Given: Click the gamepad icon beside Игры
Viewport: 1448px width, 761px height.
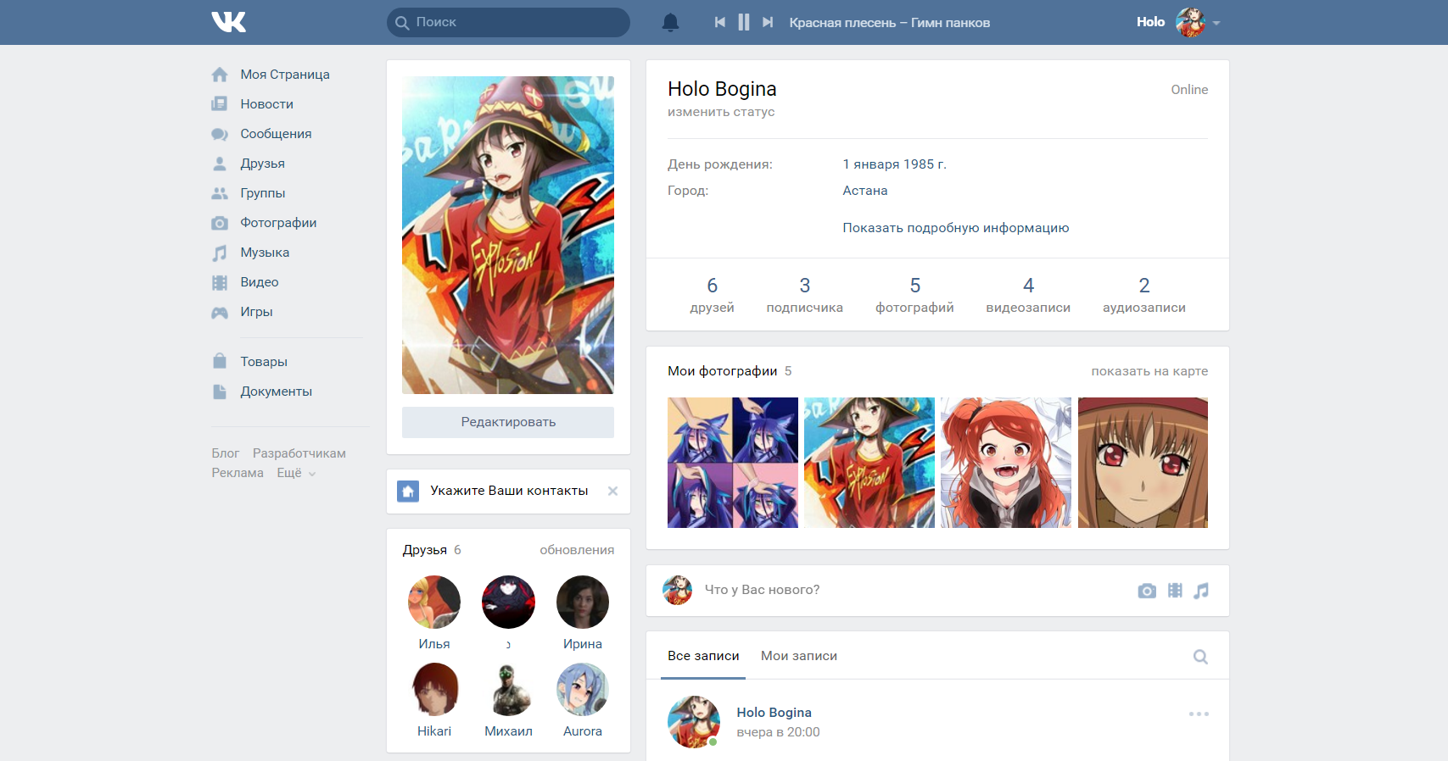Looking at the screenshot, I should coord(220,312).
